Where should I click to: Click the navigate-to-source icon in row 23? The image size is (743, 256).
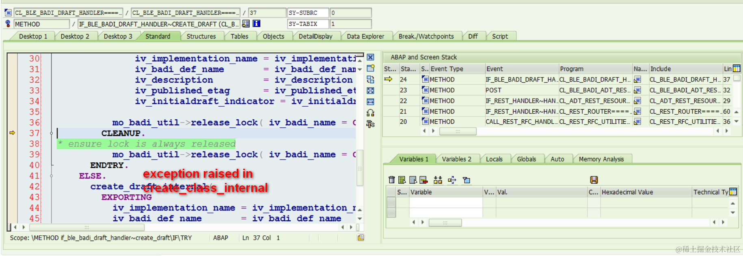637,90
